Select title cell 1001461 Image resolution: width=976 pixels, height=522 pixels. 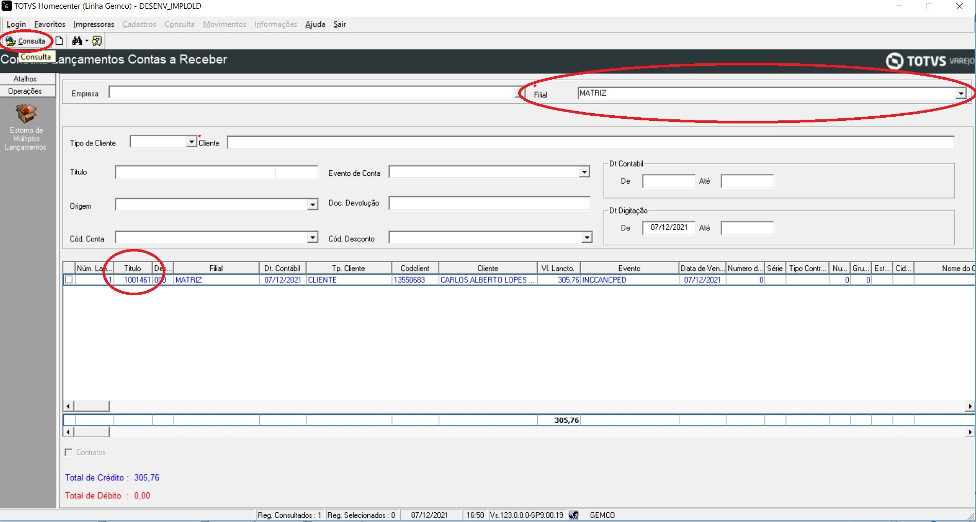[133, 280]
